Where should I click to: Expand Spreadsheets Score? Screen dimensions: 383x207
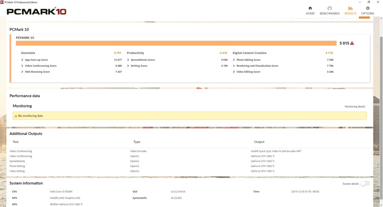(128, 60)
